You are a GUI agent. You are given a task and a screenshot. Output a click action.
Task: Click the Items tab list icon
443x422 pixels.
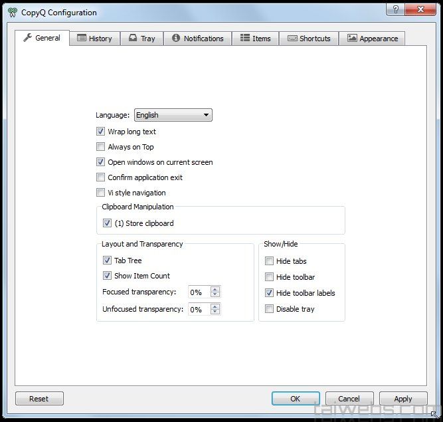pos(245,39)
